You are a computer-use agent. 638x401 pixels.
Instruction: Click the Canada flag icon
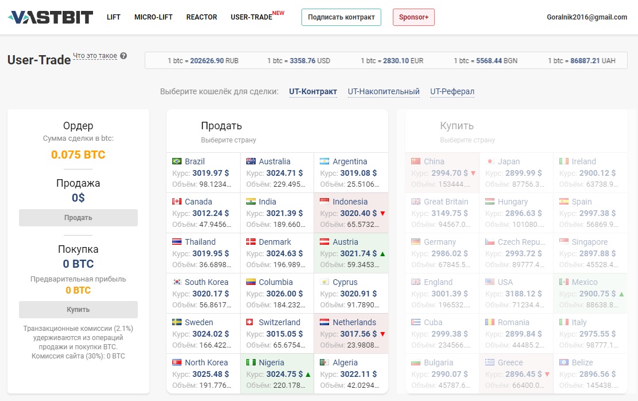coord(177,202)
